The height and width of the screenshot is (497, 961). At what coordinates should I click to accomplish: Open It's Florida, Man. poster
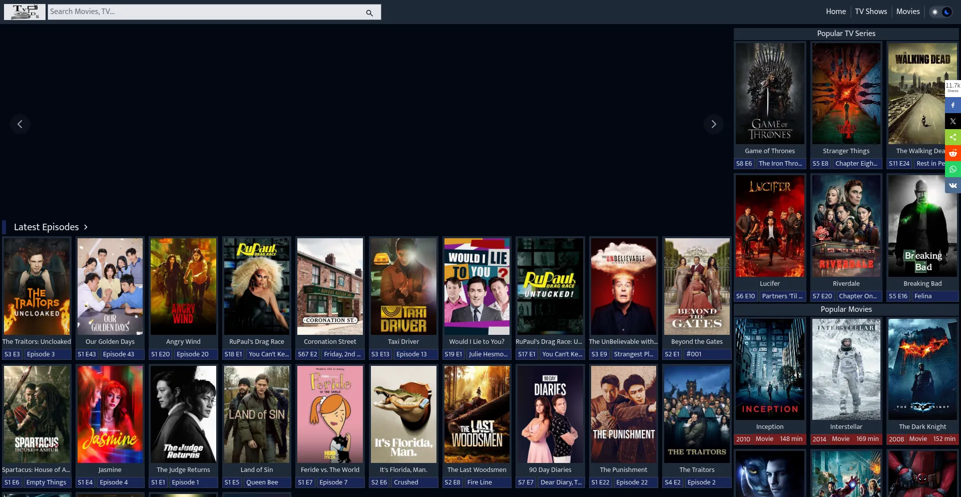click(x=403, y=414)
